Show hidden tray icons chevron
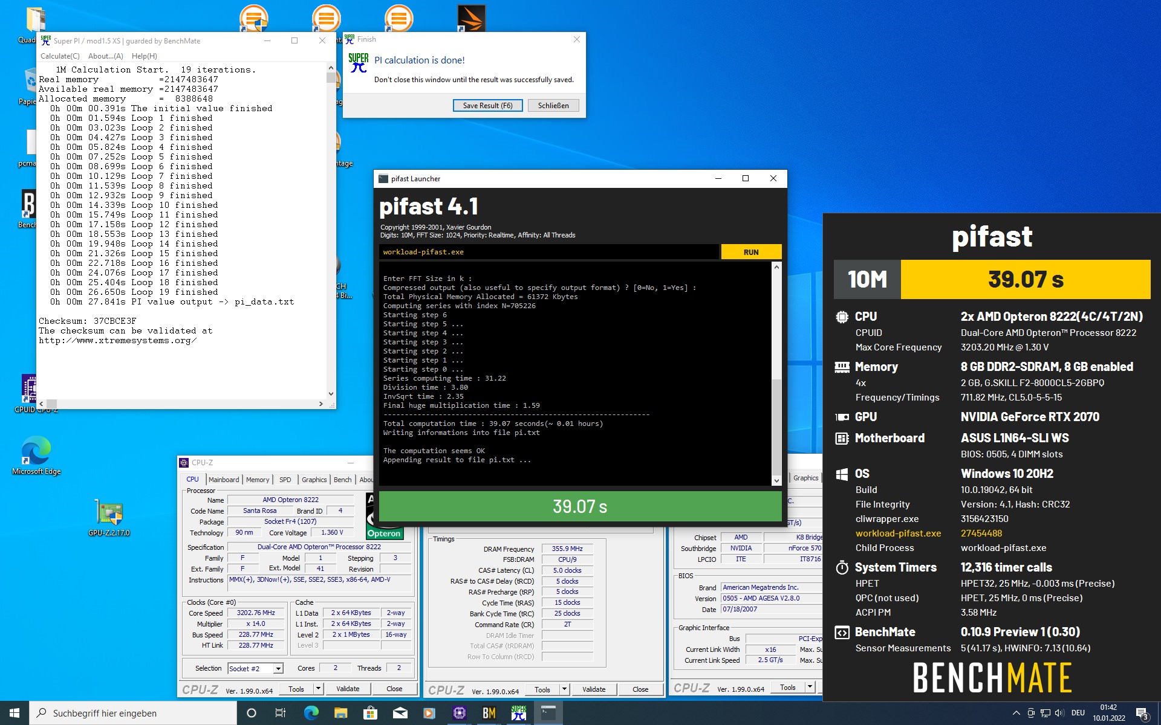 point(1016,713)
